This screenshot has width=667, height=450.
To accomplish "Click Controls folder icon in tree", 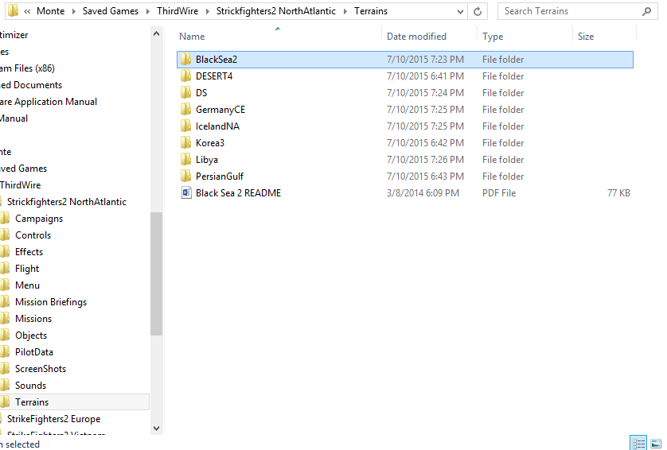I will [x=5, y=235].
